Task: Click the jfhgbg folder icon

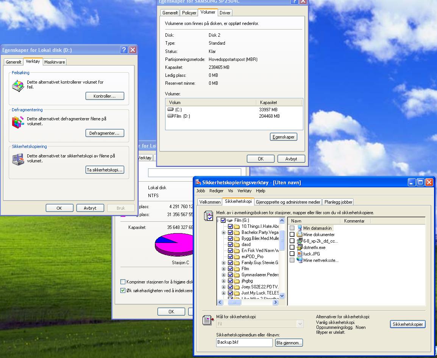Action: (x=237, y=281)
